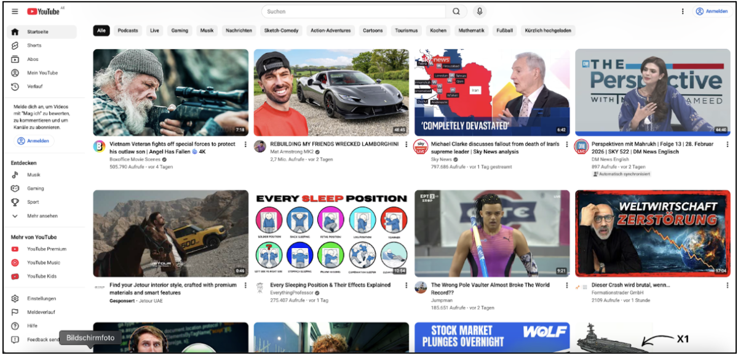The image size is (738, 355).
Task: Open the pole vaulter video thumbnail
Action: (x=492, y=234)
